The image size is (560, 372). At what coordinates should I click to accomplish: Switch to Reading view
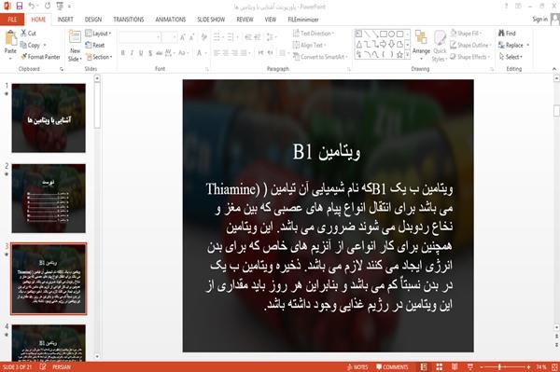click(x=455, y=367)
